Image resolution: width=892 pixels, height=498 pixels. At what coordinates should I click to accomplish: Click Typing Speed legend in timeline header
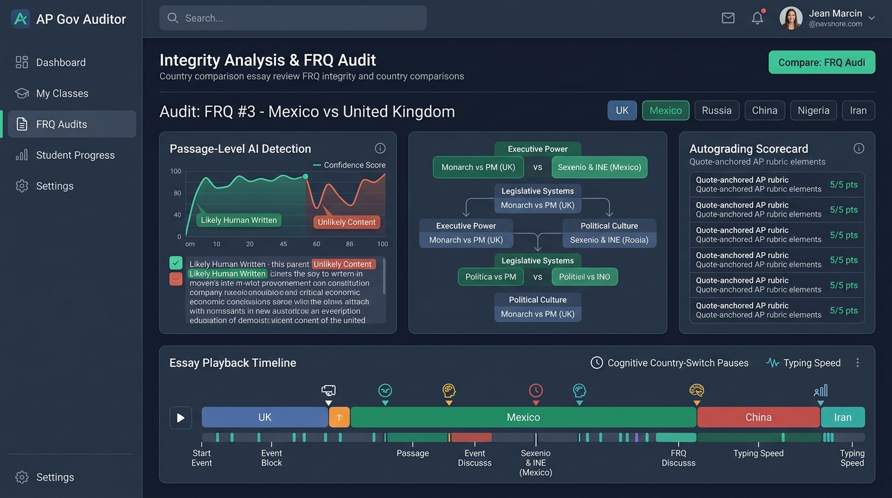coord(803,363)
